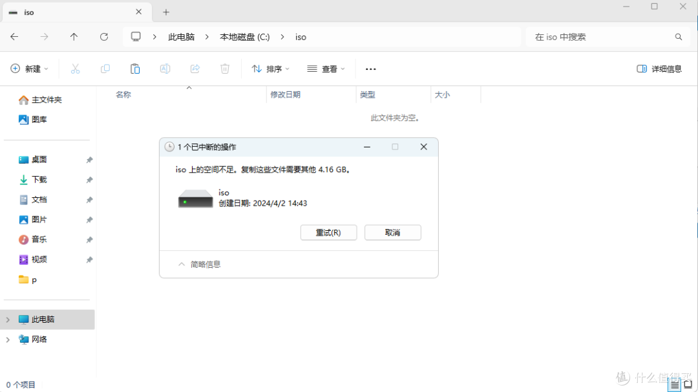Unpin 文档 using its pin icon
The height and width of the screenshot is (392, 698).
[89, 200]
